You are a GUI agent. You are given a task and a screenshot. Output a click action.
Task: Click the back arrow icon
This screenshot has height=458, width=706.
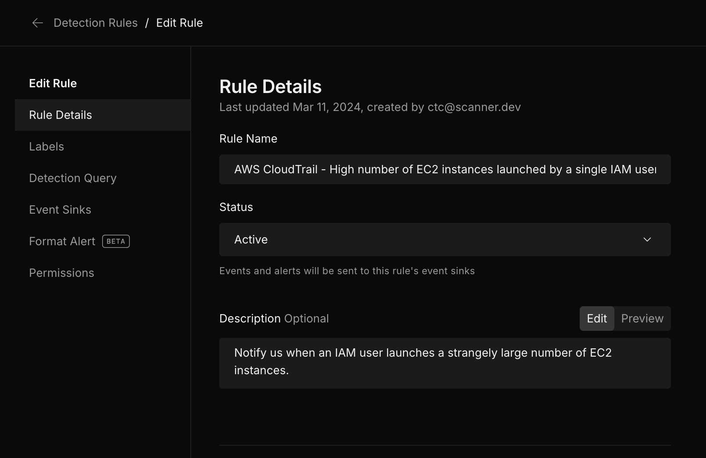38,23
